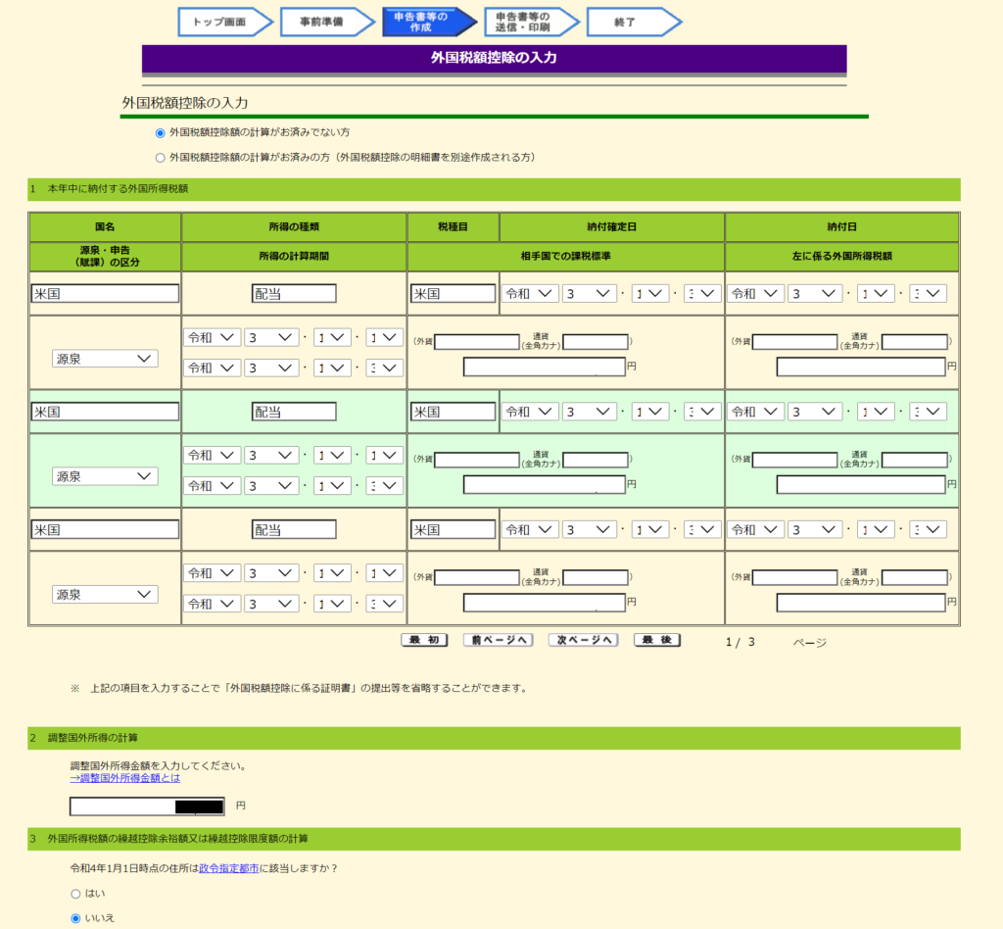This screenshot has width=1003, height=929.
Task: Open first row 納付確定日 era dropdown 令和
Action: click(530, 294)
